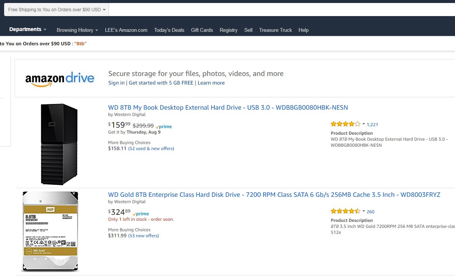Open Treasure Truck page
The image size is (455, 278).
[275, 30]
